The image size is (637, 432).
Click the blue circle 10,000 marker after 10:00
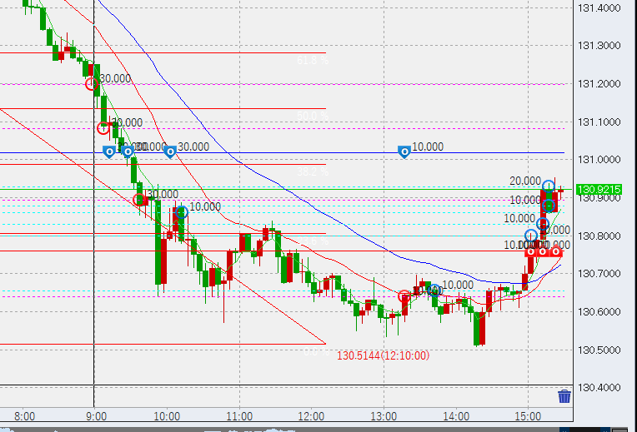click(x=182, y=212)
